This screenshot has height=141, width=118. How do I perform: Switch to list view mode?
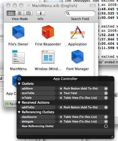coord(20,13)
